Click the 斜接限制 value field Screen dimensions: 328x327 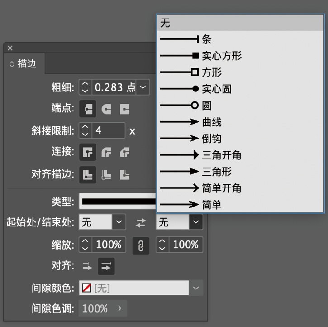coord(109,131)
